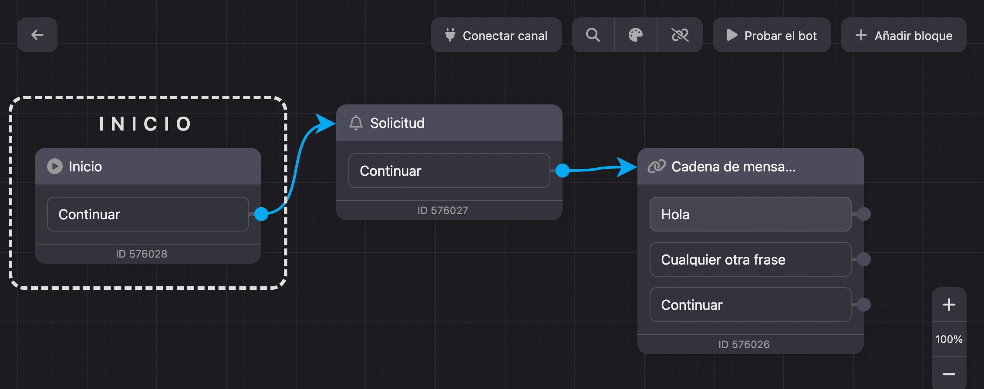Screen dimensions: 984x389
Task: Open the color palette theme icon
Action: tap(636, 35)
